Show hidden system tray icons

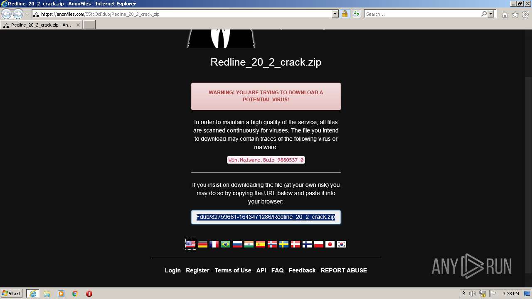coord(463,293)
